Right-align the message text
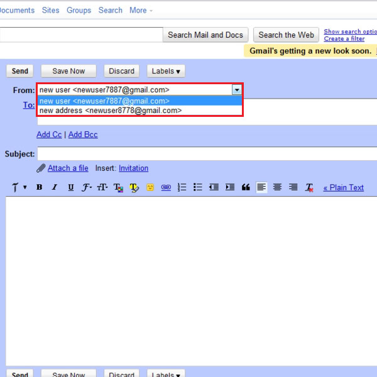377x377 pixels. point(293,187)
